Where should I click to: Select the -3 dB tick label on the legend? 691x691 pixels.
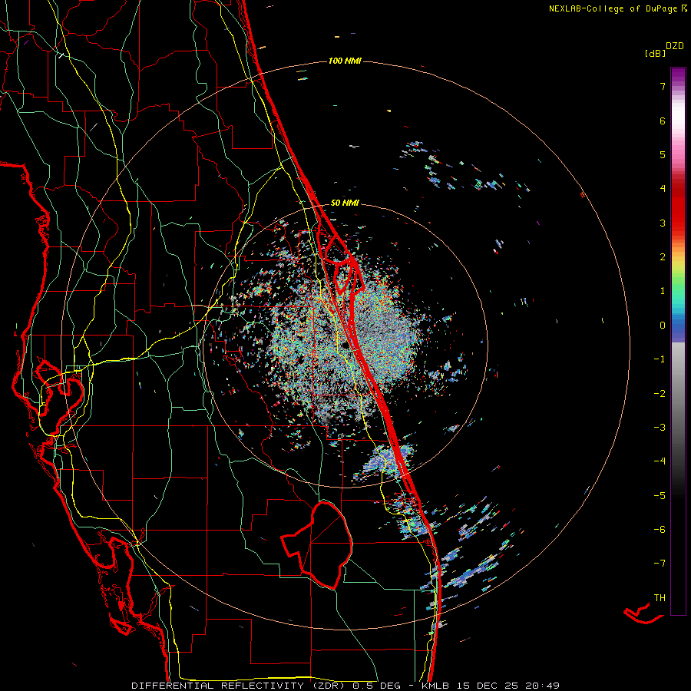660,428
